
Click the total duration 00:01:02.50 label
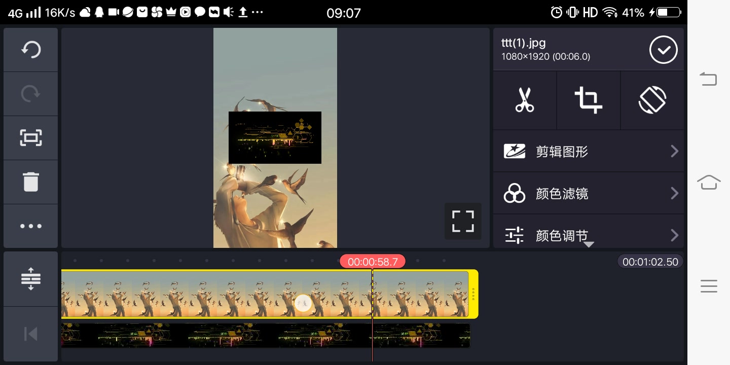click(650, 262)
